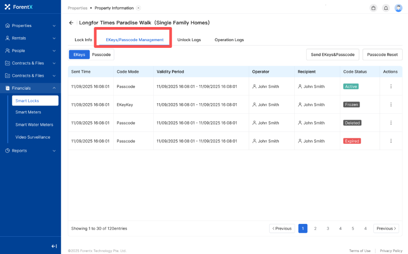Open actions menu for the Active row
The width and height of the screenshot is (408, 254).
[391, 86]
